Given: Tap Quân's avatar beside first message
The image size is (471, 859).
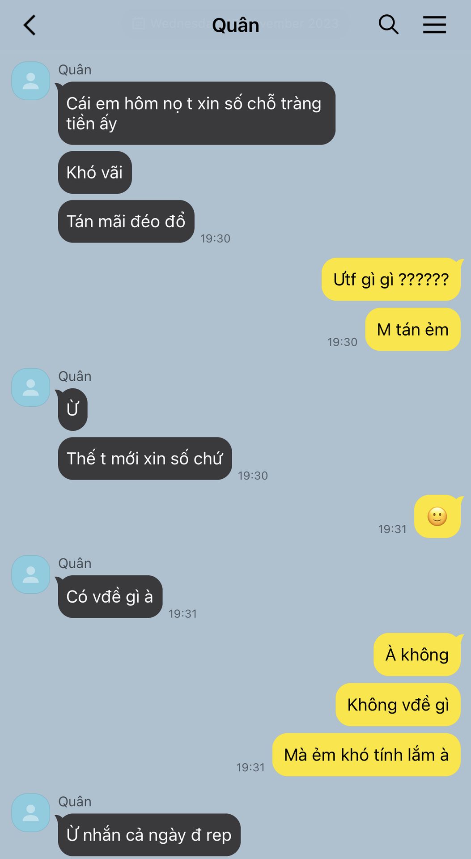Looking at the screenshot, I should [x=30, y=81].
